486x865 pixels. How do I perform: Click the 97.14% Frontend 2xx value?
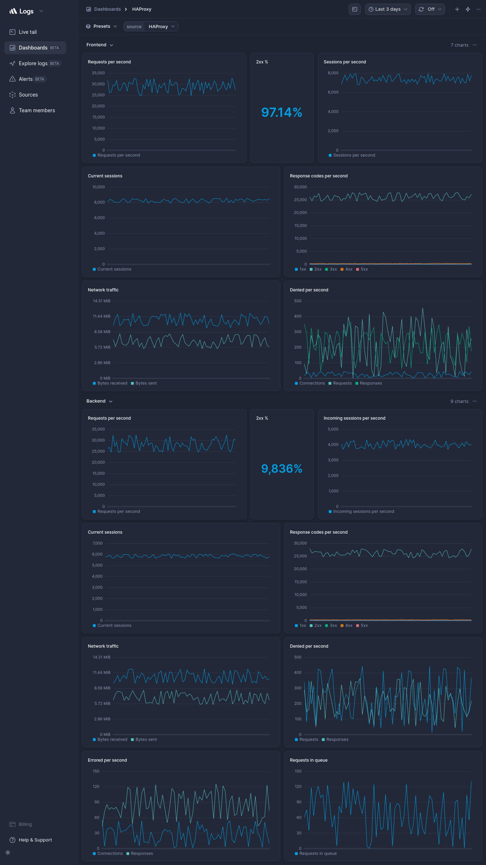tap(282, 113)
